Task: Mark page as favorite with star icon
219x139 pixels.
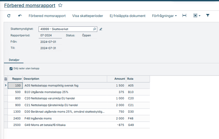Action: pos(60,5)
